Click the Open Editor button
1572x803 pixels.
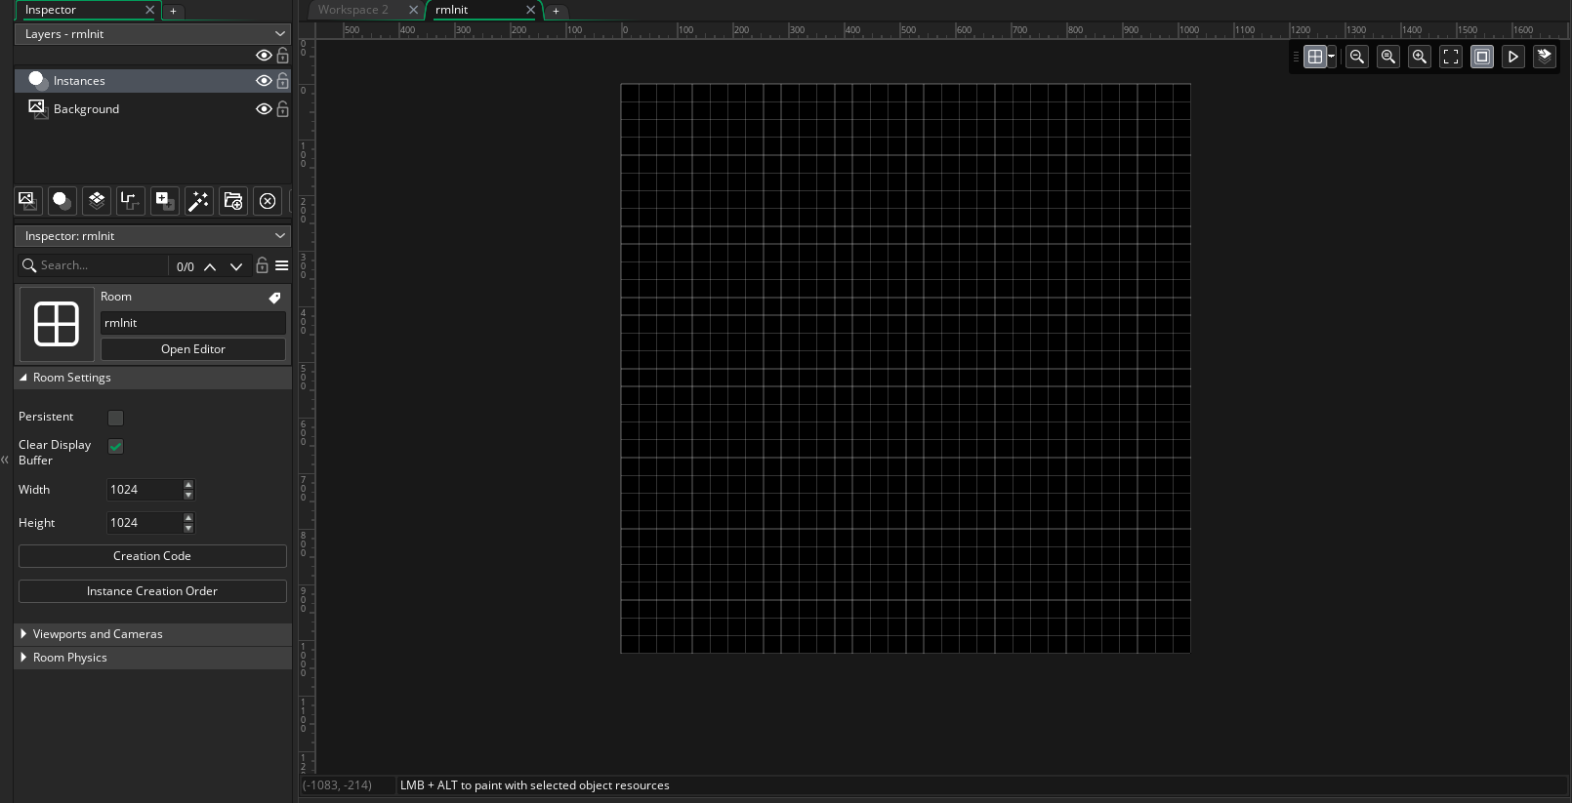[193, 349]
